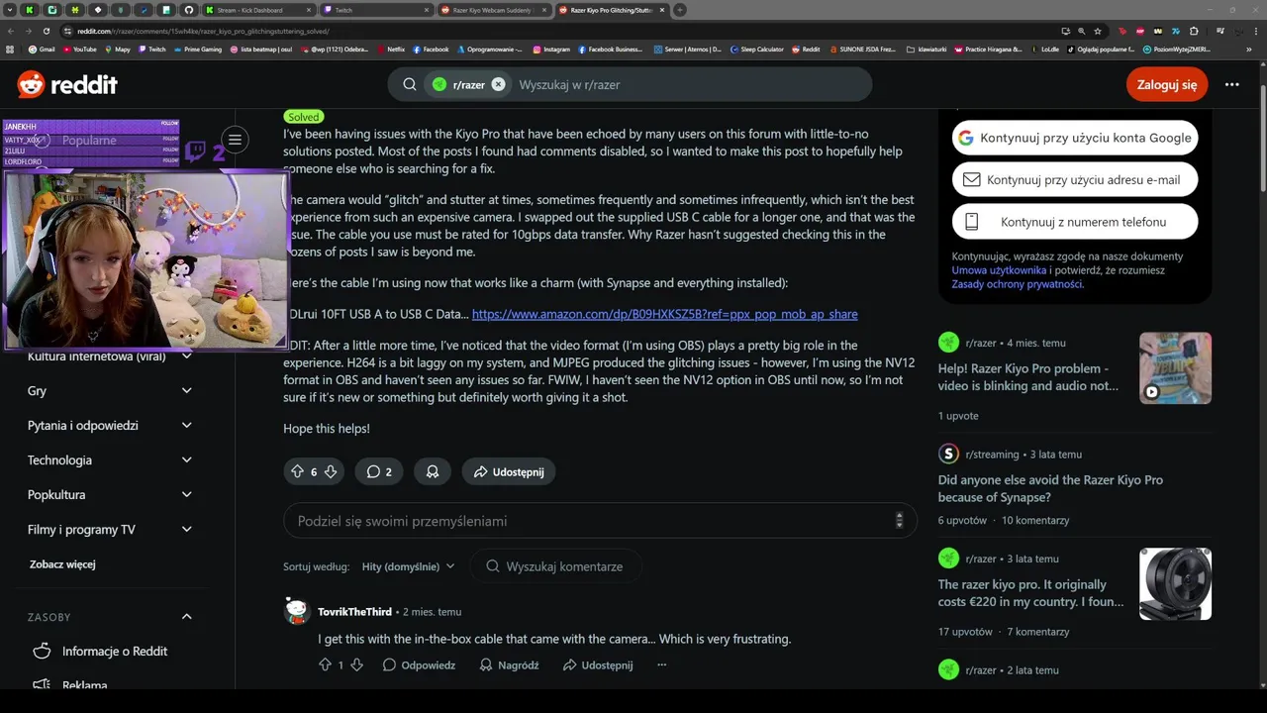Open the blinking video post thumbnail

[1175, 368]
